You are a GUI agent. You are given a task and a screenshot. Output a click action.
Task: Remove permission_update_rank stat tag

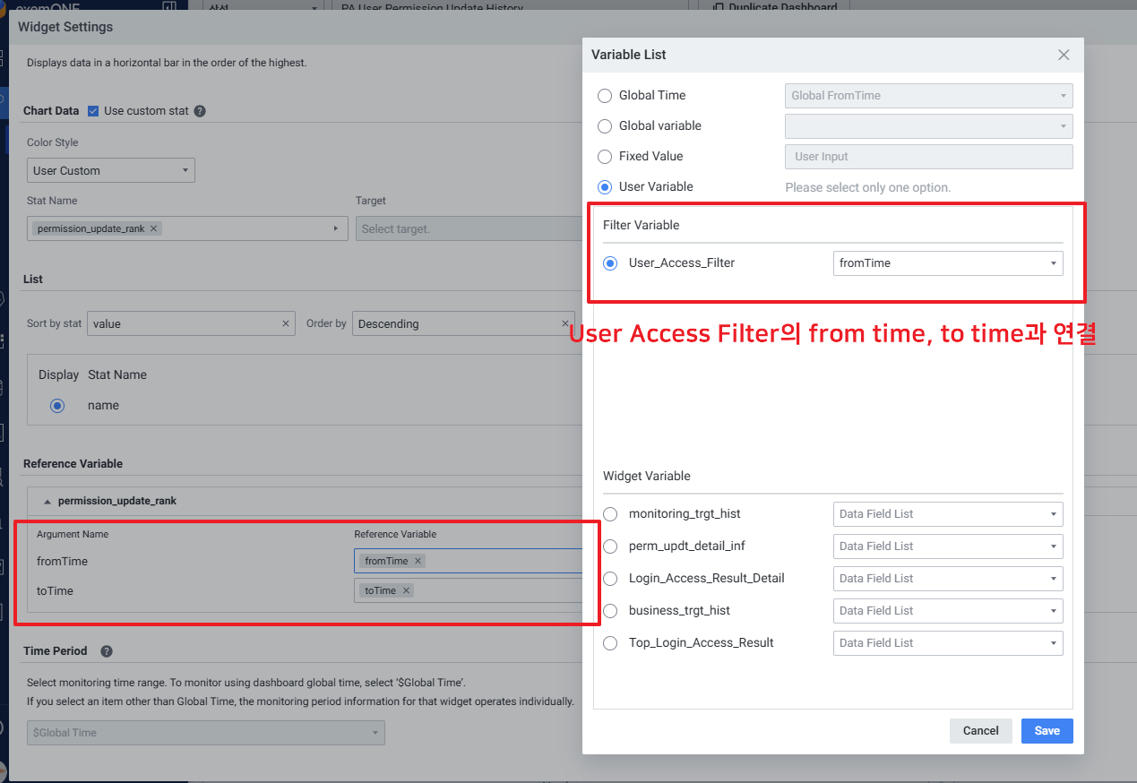[154, 228]
